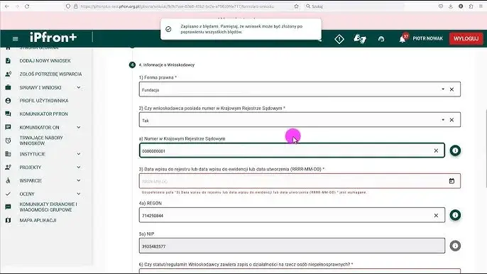Open Dodaj nowy wniosek in sidebar
The image size is (487, 274).
[x=45, y=60]
